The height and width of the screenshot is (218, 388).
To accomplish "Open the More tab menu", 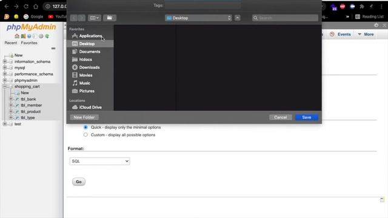I will (366, 35).
